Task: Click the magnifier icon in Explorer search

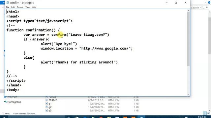Action: 207,8
